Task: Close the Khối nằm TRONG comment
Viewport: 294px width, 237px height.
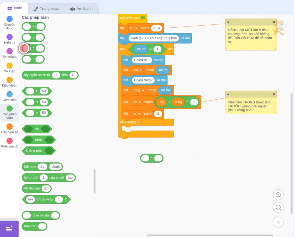Action: (274, 94)
